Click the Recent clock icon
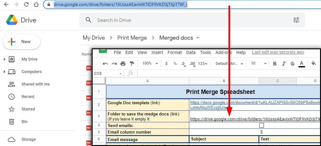The image size is (321, 146). pos(12,97)
